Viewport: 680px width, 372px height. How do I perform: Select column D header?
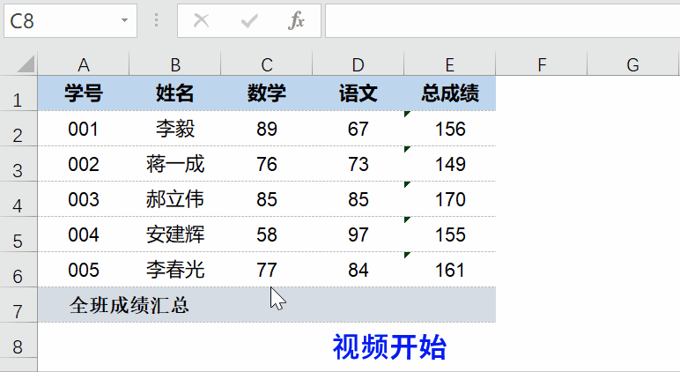358,65
